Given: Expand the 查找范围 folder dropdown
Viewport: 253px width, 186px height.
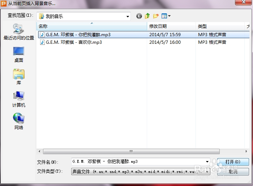Looking at the screenshot, I should (128, 16).
